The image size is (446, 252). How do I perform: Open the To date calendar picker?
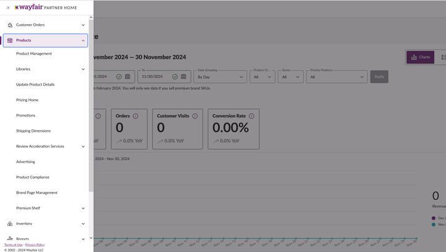pos(185,77)
